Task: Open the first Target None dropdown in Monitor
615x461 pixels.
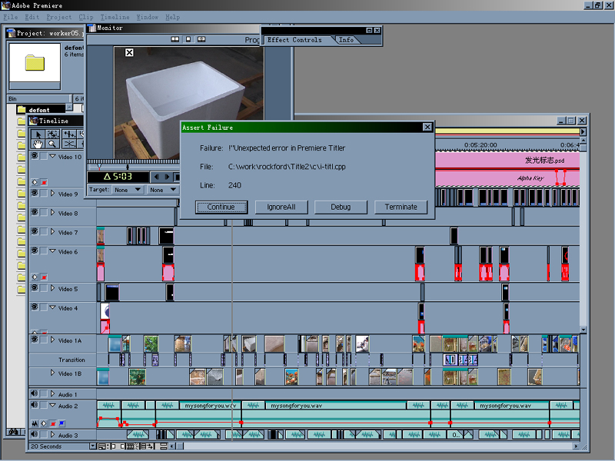Action: pos(127,190)
